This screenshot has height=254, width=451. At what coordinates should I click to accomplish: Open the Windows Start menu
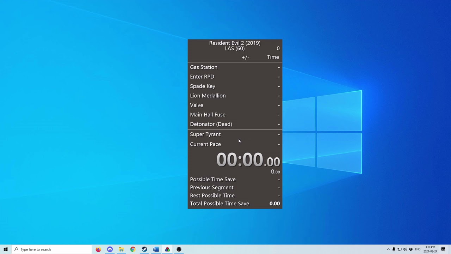pyautogui.click(x=6, y=249)
